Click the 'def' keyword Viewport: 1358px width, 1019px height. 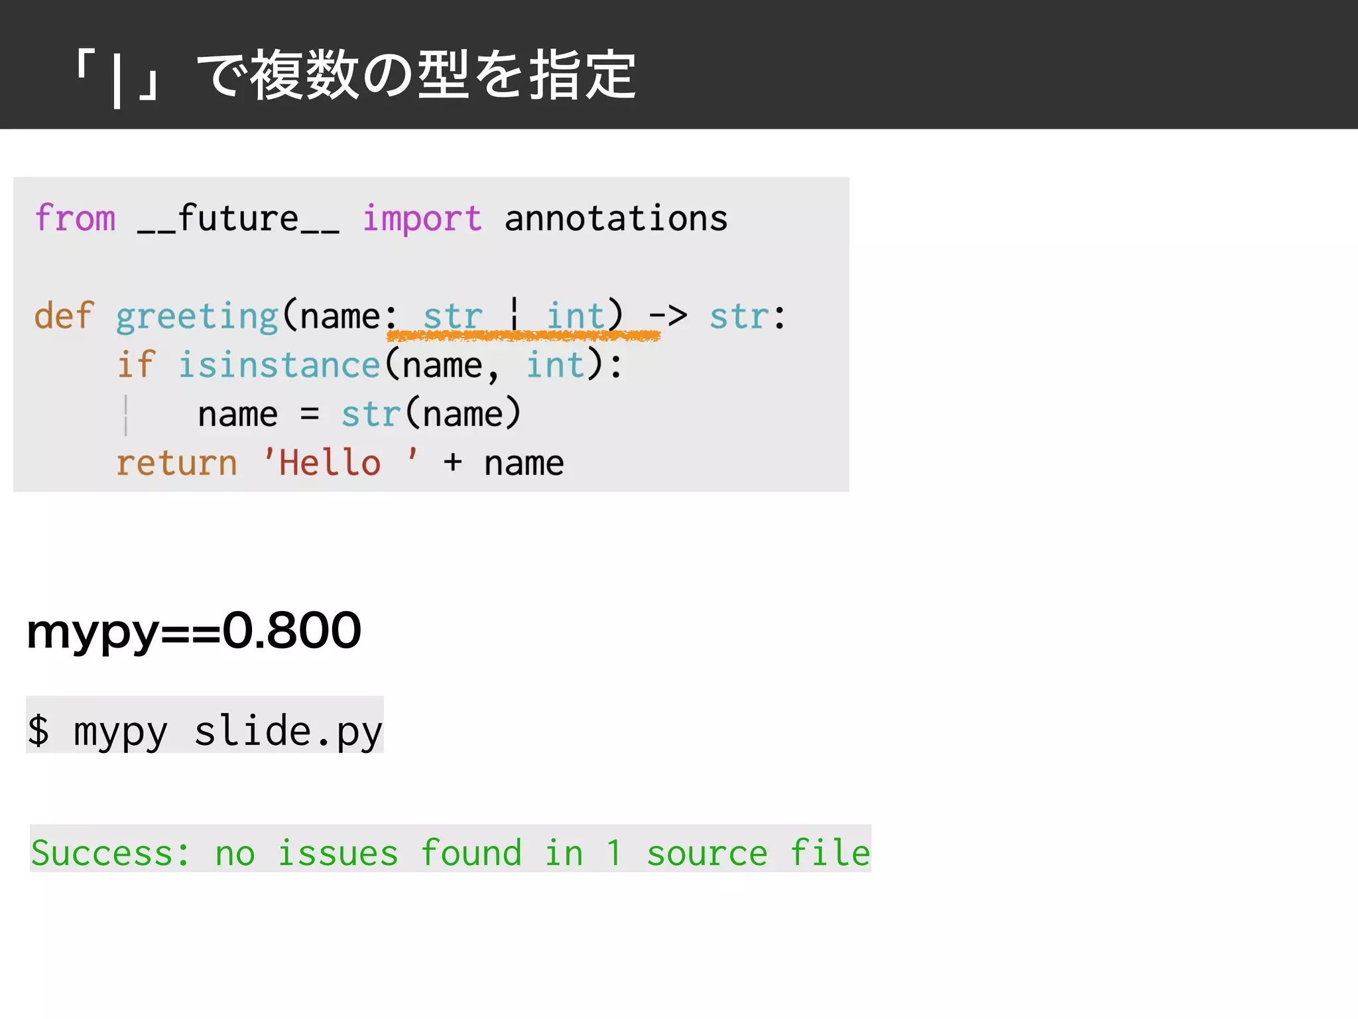[x=64, y=315]
